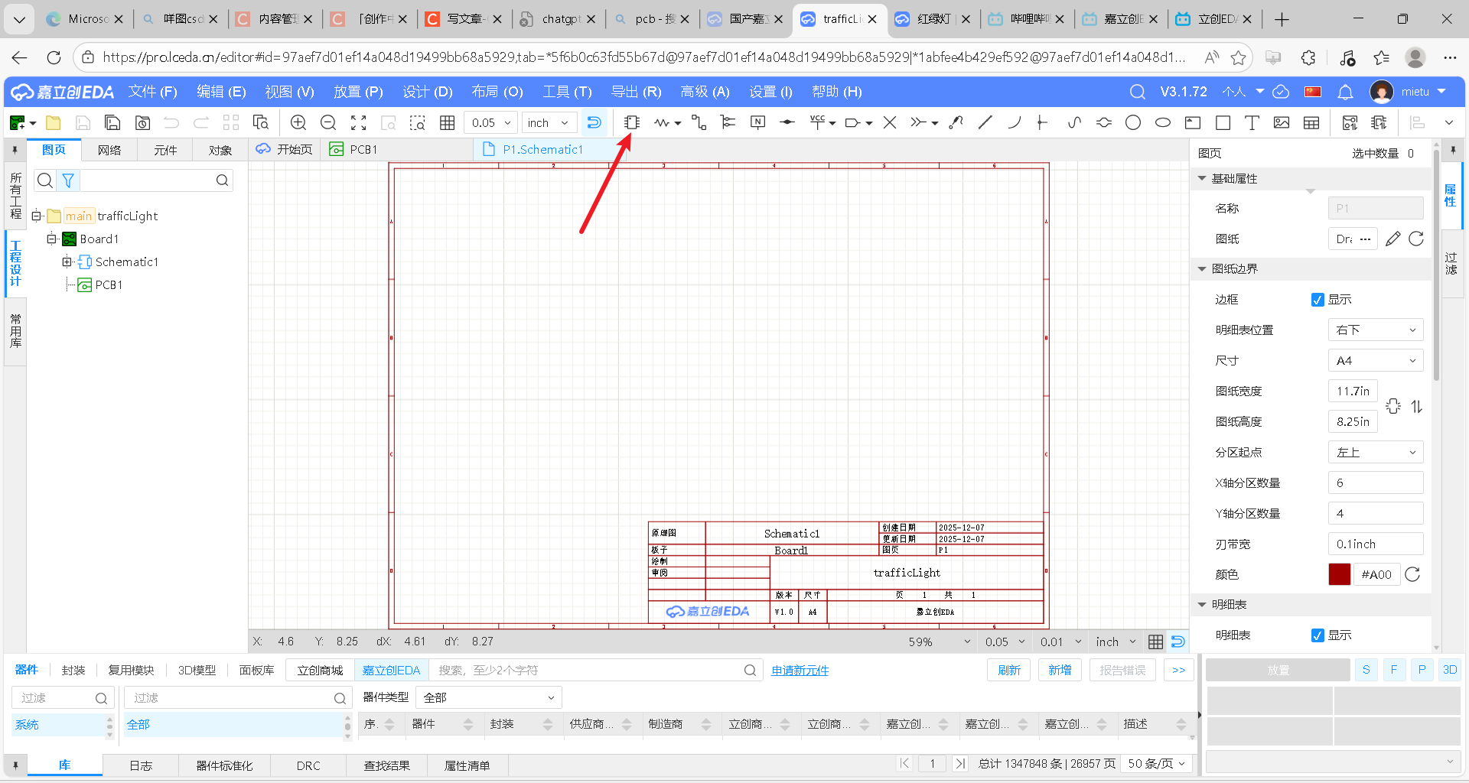Click the #A00 color value field

(1376, 574)
